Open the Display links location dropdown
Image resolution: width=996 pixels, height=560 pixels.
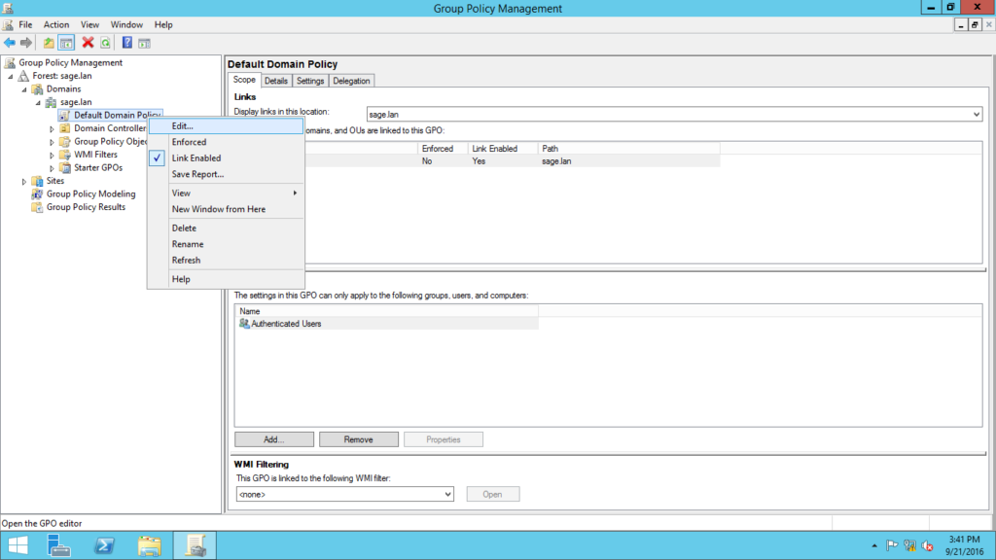point(976,115)
